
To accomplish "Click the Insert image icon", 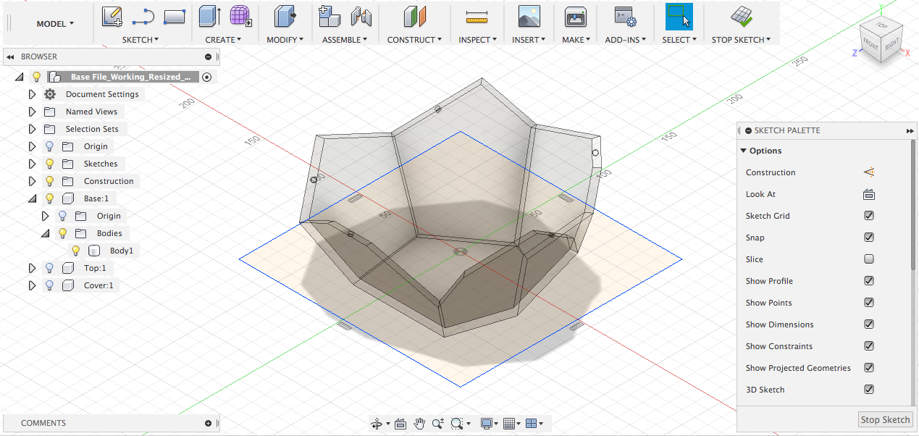I will [x=529, y=16].
